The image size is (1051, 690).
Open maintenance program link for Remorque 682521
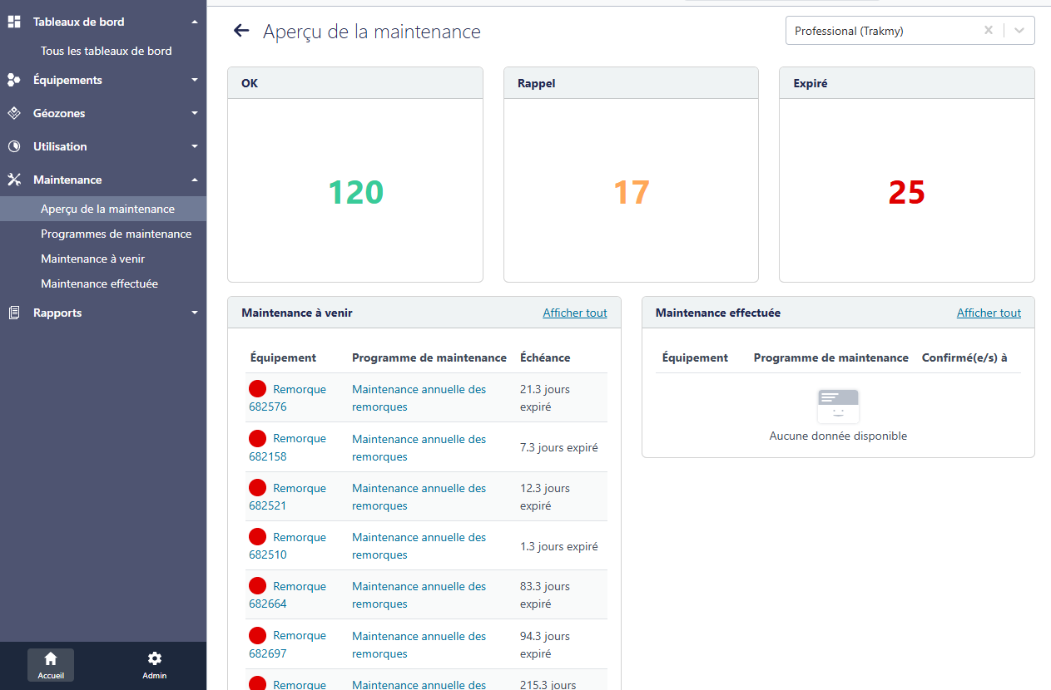pos(419,496)
